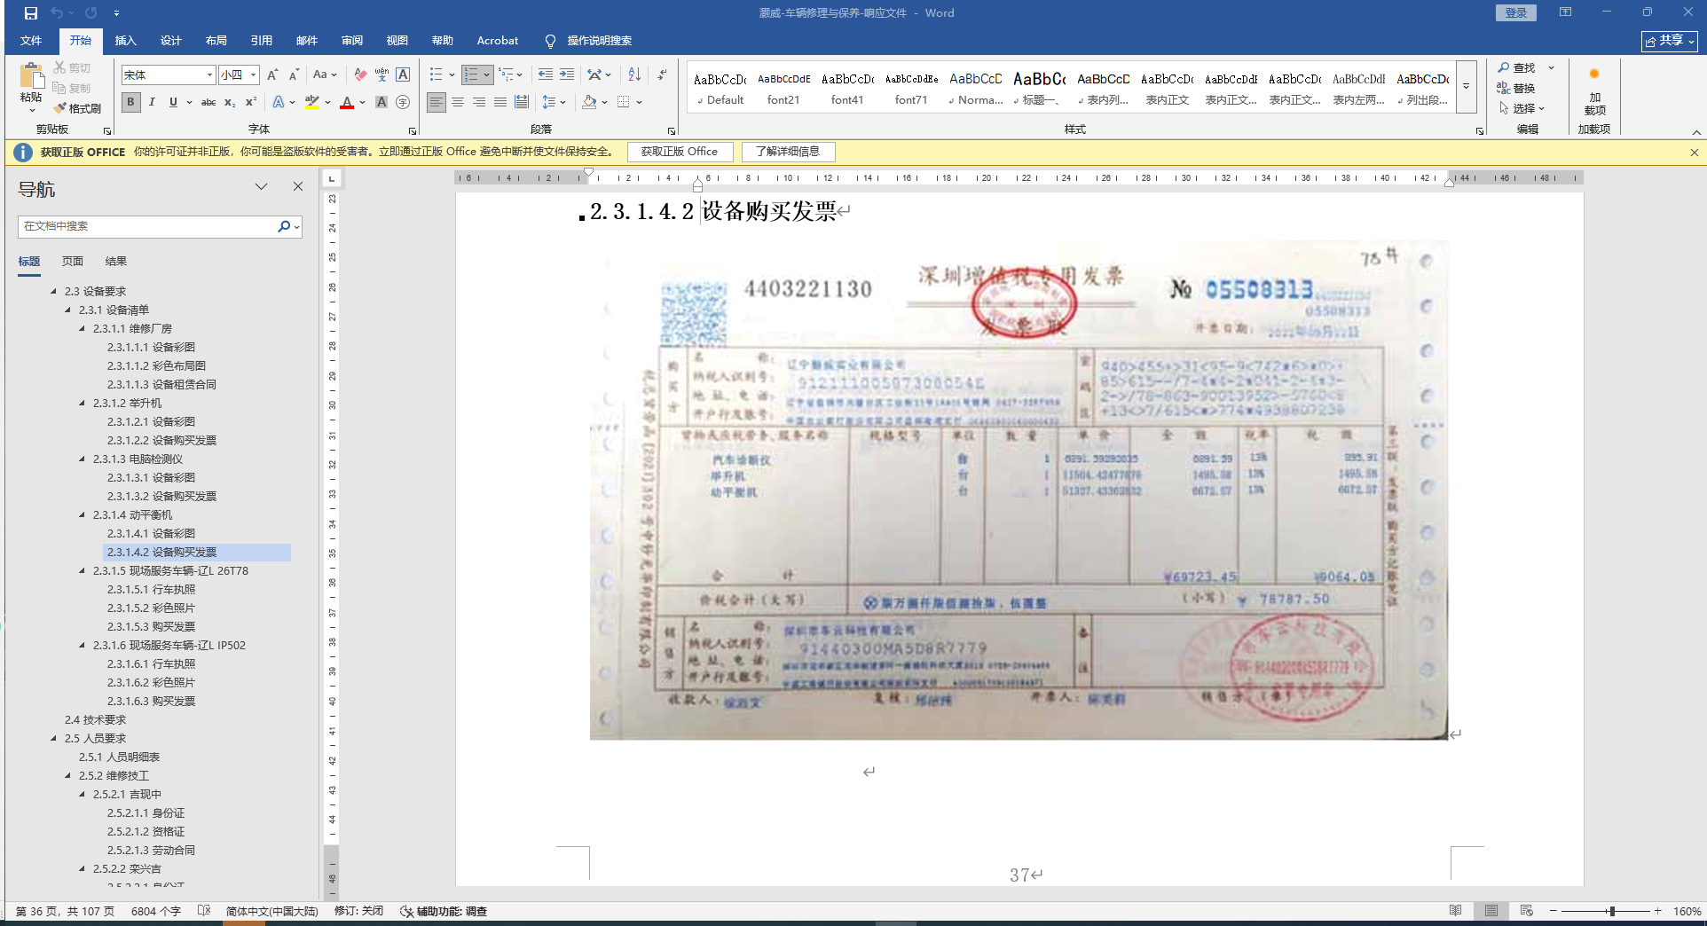Switch to read mode view in status bar

click(x=1456, y=911)
